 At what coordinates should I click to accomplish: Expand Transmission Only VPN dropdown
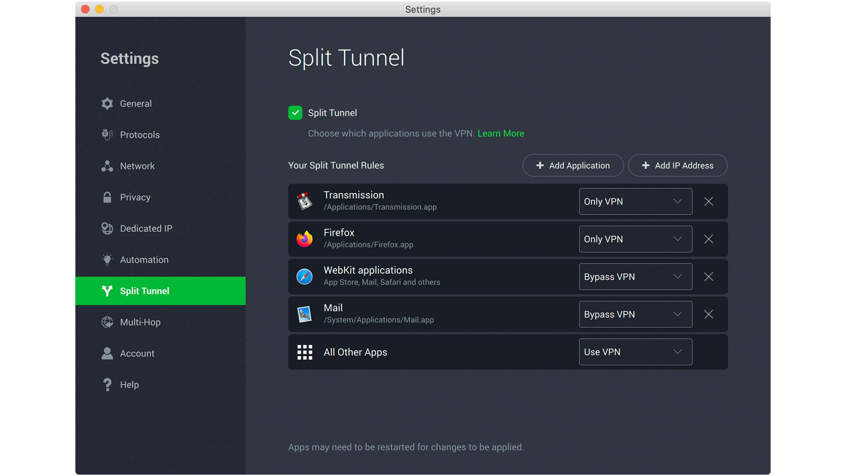[635, 201]
